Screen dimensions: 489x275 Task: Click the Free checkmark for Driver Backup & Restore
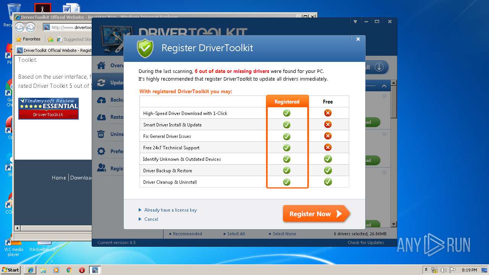pos(328,170)
